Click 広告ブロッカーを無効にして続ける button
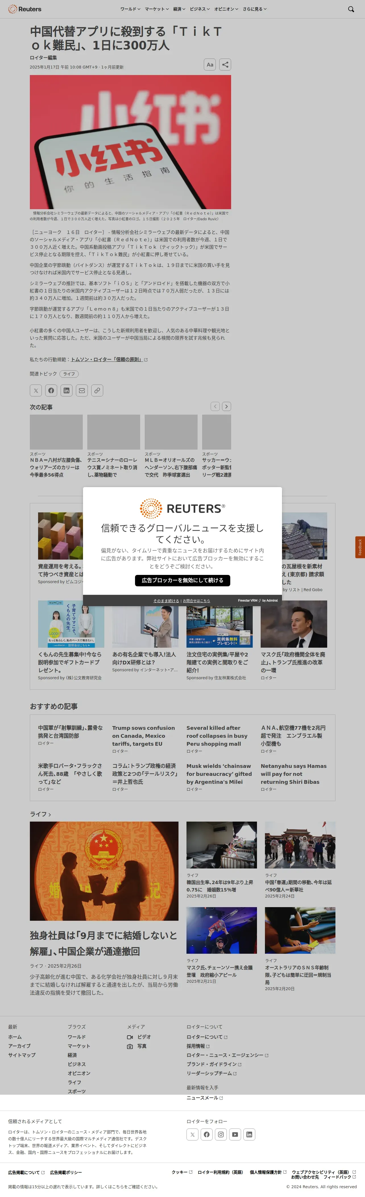The height and width of the screenshot is (1197, 365). point(182,580)
